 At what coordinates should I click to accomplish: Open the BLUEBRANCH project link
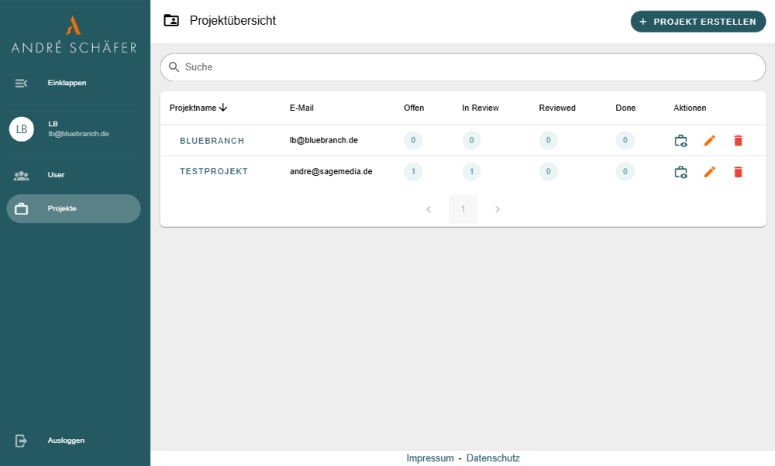(212, 141)
